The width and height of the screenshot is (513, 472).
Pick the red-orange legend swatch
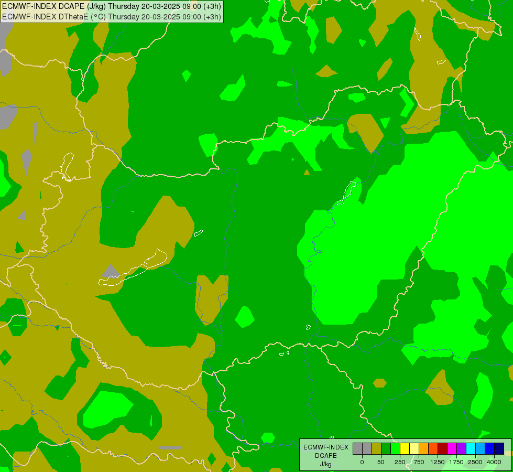pos(433,448)
